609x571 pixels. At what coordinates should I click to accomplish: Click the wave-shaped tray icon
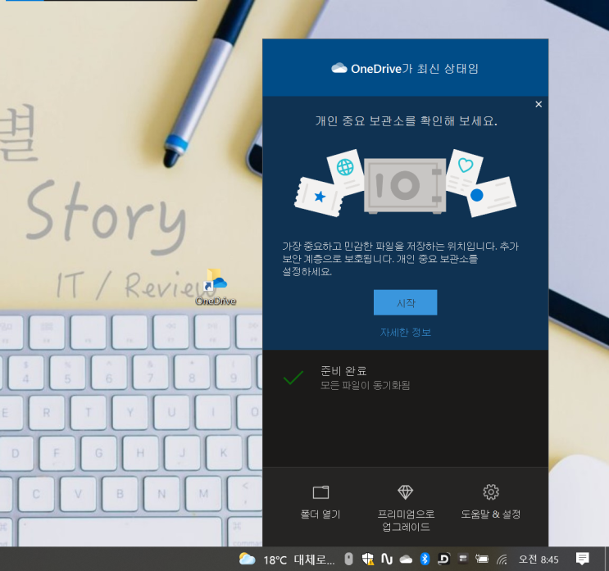tap(387, 559)
